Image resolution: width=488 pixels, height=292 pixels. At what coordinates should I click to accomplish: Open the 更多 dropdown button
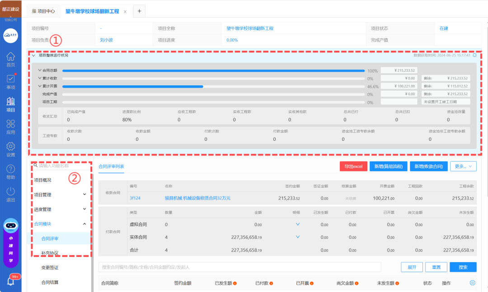[x=463, y=166]
